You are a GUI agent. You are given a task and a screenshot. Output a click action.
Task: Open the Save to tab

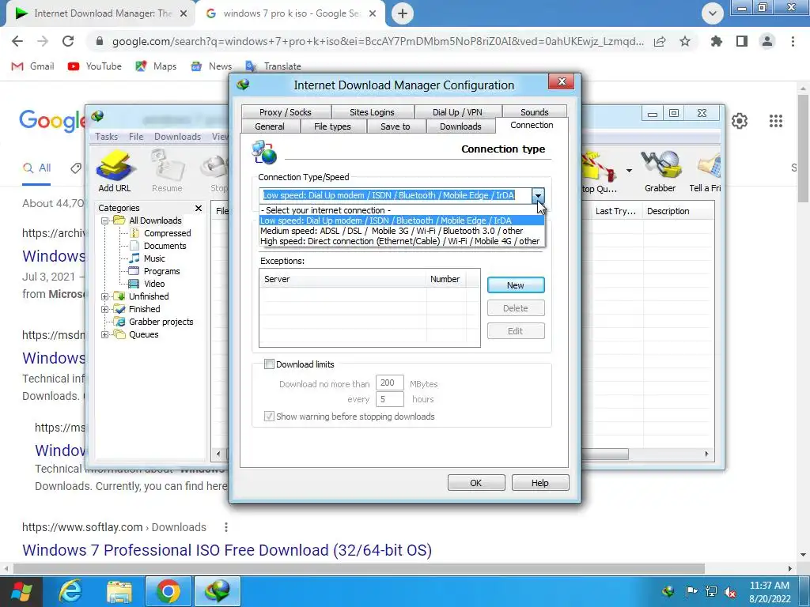tap(396, 126)
